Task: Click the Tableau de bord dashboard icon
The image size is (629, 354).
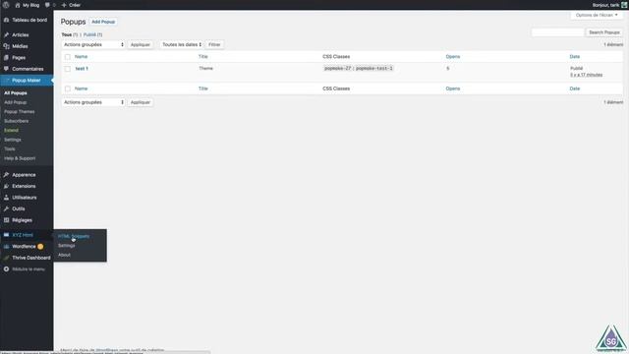Action: 7,20
